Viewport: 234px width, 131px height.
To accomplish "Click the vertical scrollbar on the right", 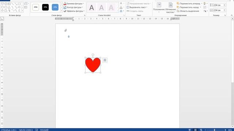I will tap(233, 73).
